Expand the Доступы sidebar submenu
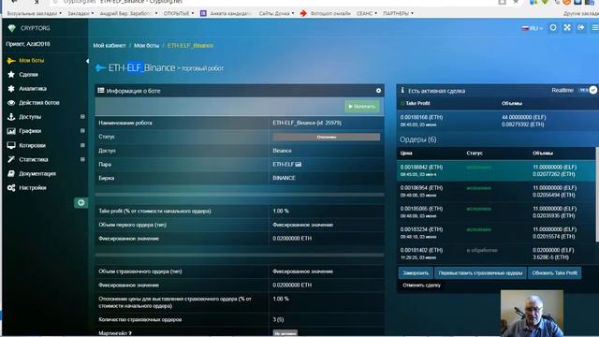Image resolution: width=599 pixels, height=337 pixels. point(82,116)
